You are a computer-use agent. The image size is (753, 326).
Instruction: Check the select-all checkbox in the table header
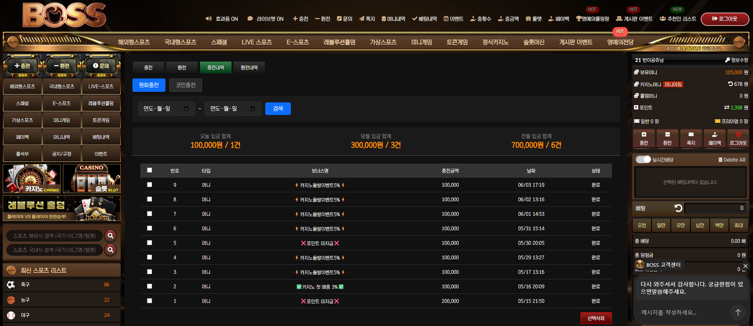coord(149,170)
